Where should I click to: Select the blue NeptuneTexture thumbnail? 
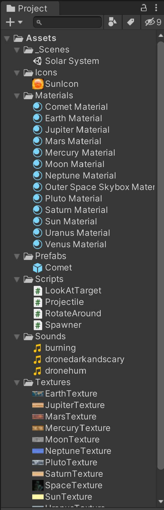38,451
